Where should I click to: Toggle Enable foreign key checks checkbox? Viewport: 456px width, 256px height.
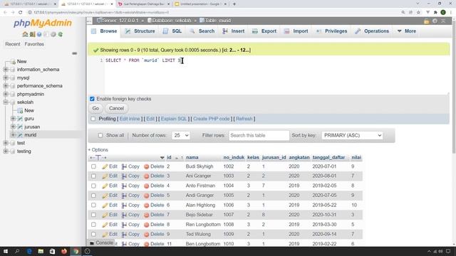92,99
